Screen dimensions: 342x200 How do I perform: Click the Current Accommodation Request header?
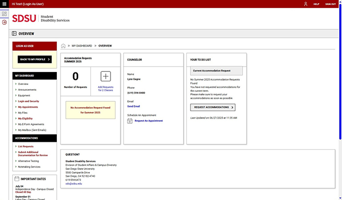(x=216, y=71)
